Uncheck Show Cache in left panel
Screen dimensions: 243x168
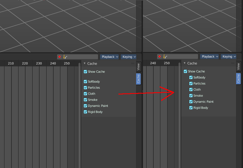coord(85,72)
